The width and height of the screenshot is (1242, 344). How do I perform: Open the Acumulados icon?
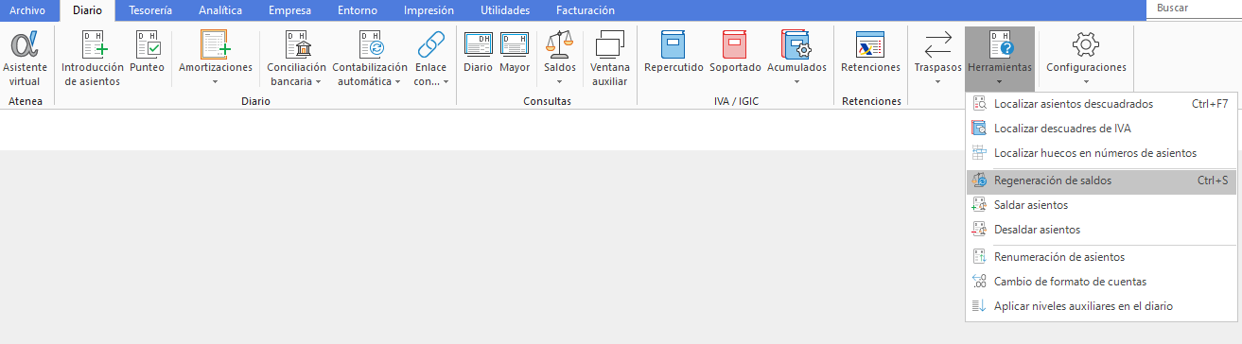tap(796, 44)
